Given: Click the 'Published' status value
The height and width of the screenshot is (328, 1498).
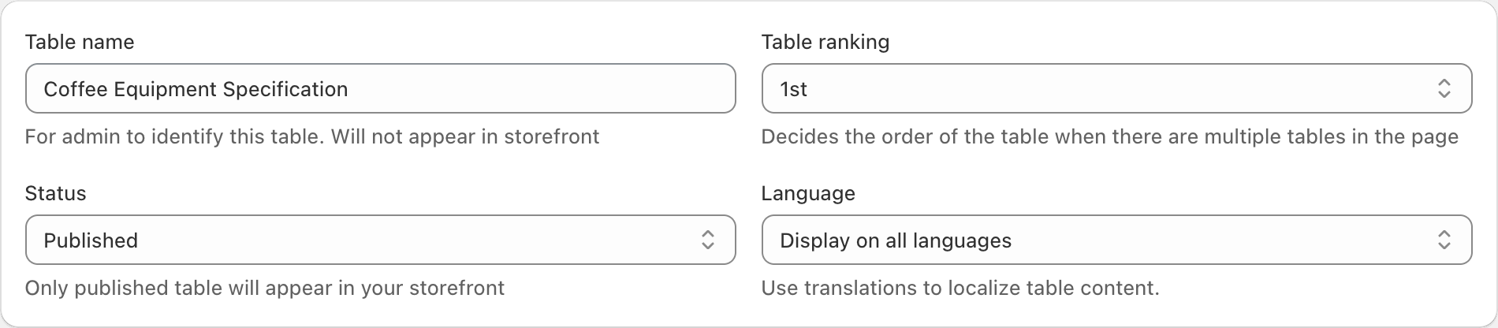Looking at the screenshot, I should point(91,240).
